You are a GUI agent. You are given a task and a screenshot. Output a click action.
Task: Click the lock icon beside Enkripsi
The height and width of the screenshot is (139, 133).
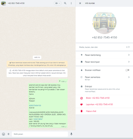click(x=82, y=86)
